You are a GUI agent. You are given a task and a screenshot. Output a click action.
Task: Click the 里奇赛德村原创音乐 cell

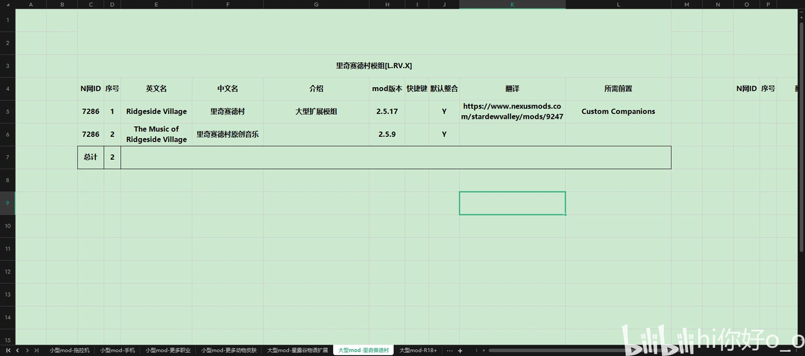pyautogui.click(x=228, y=134)
